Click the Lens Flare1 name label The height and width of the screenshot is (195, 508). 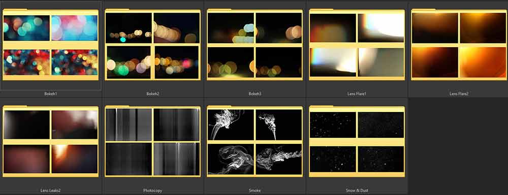[357, 94]
